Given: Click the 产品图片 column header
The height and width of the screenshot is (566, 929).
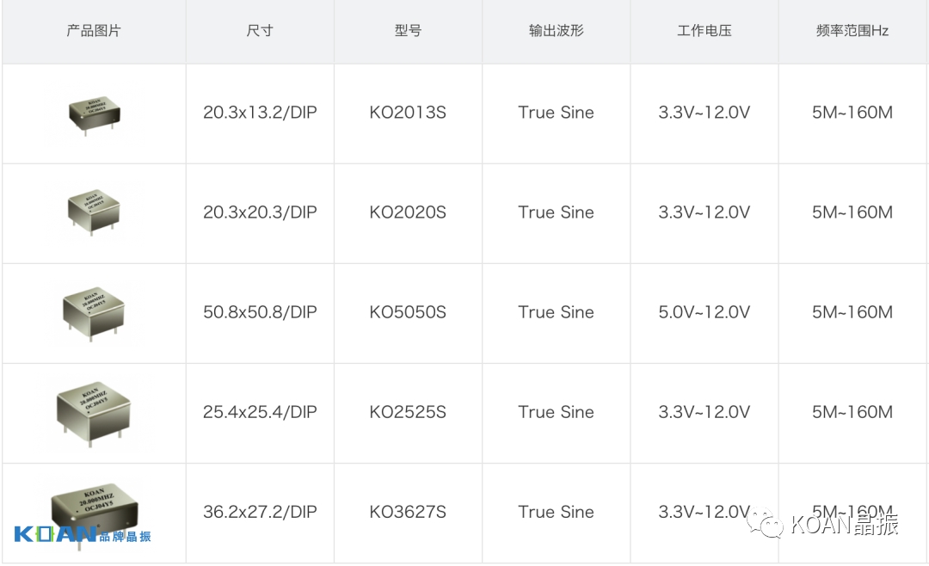Looking at the screenshot, I should [94, 31].
